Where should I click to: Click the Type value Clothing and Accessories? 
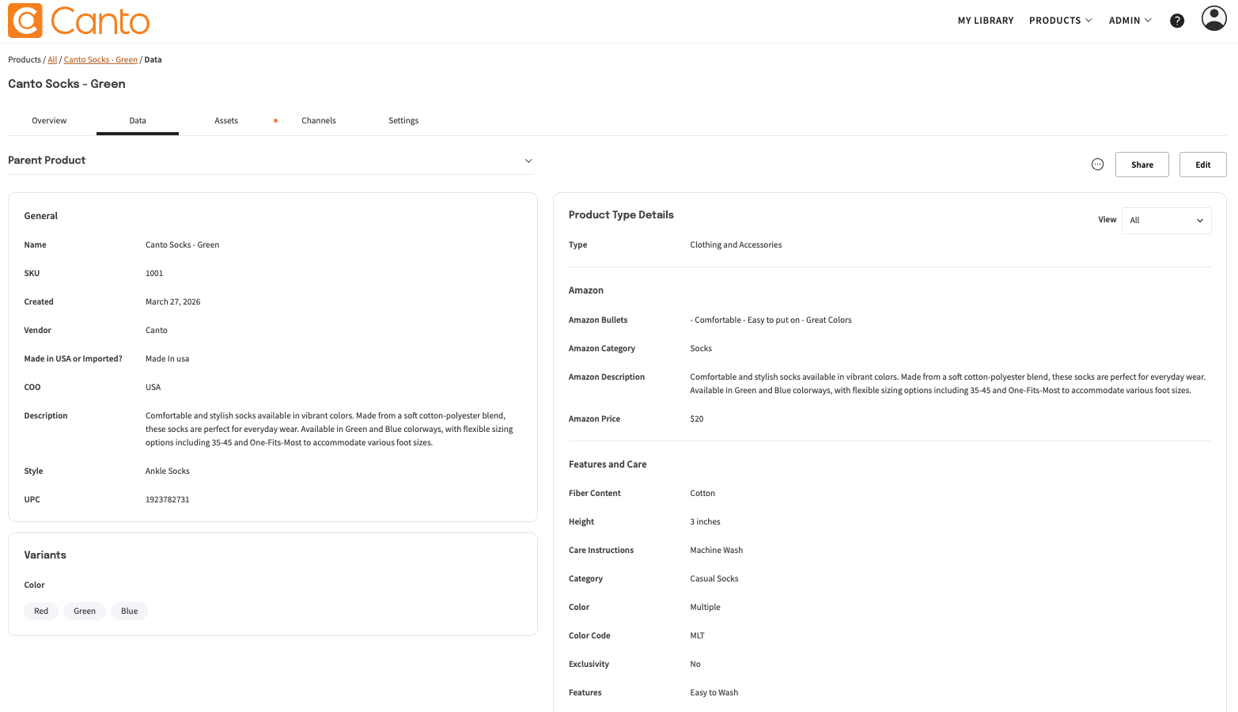pos(736,245)
